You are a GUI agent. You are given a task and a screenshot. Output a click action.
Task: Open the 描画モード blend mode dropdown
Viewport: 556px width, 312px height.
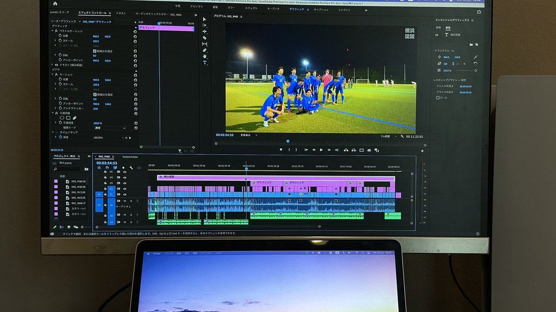pos(109,128)
